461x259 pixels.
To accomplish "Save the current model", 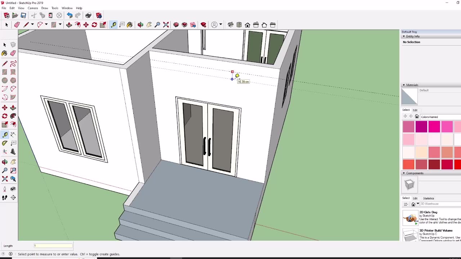I will click(23, 15).
